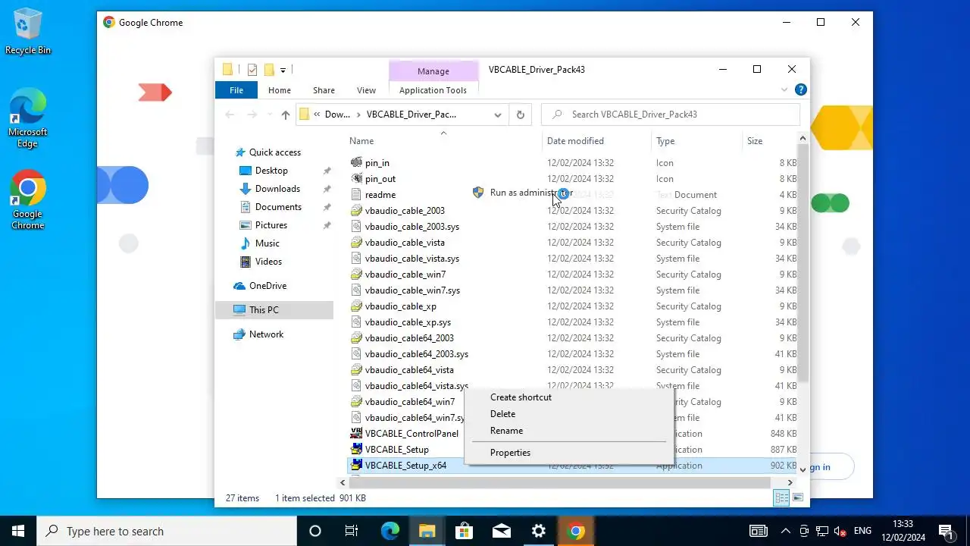The height and width of the screenshot is (546, 970).
Task: Click Search VBCABLE_Driver_Pack43 field
Action: [671, 115]
